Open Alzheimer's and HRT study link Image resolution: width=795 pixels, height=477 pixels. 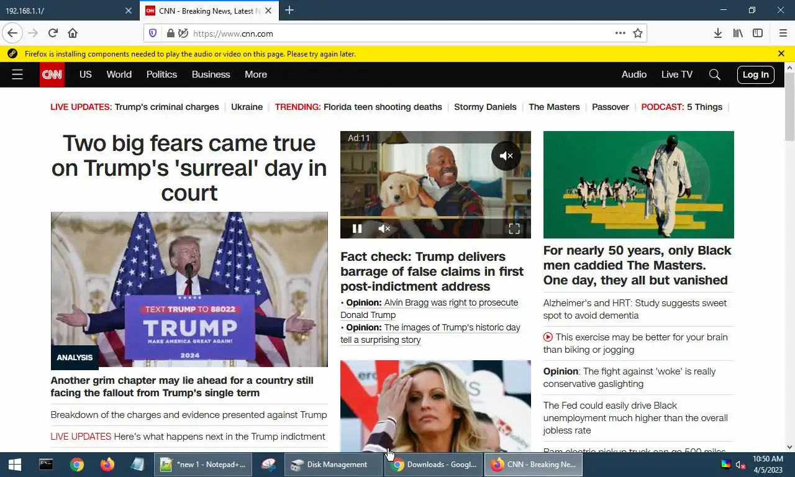(635, 309)
